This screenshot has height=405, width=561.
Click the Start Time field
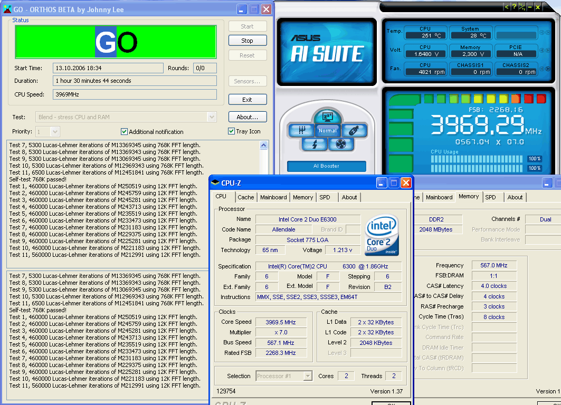108,68
